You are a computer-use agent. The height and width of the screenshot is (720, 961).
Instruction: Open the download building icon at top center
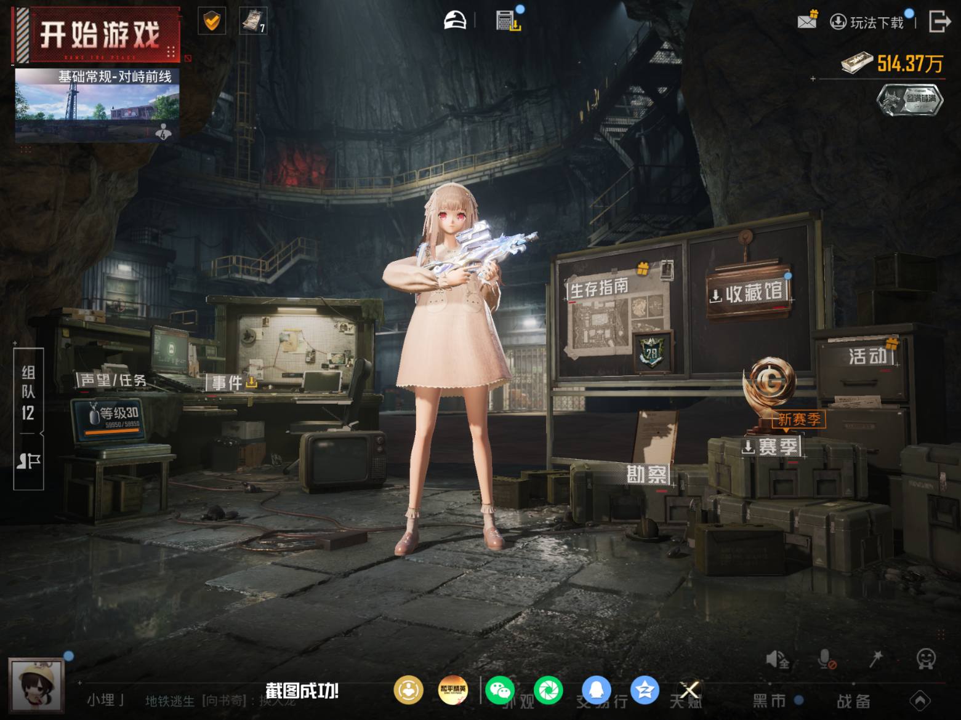(509, 21)
